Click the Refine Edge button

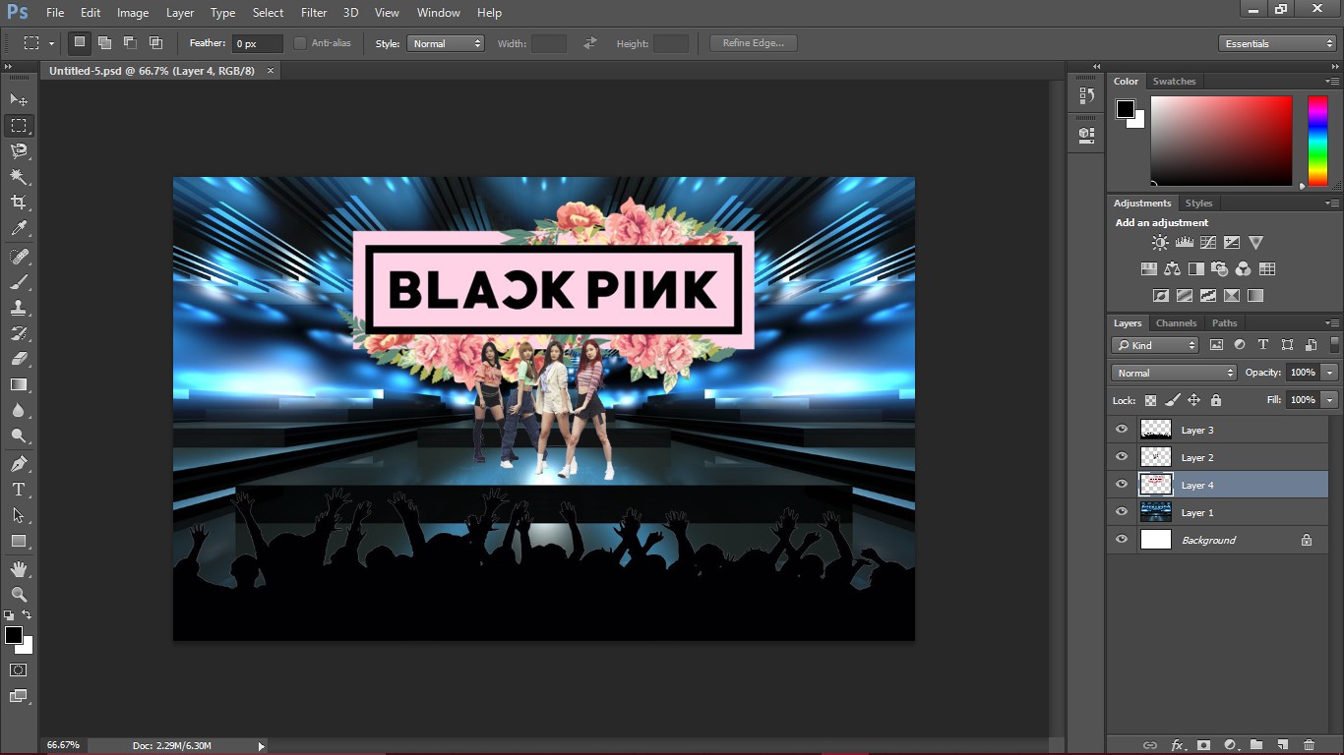coord(754,43)
